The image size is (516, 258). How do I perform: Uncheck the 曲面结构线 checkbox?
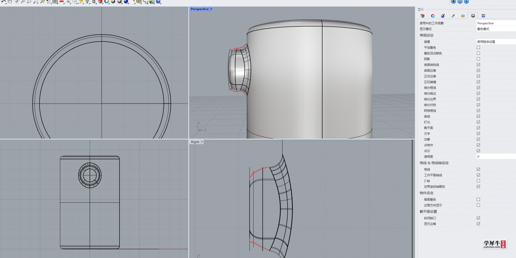click(478, 65)
